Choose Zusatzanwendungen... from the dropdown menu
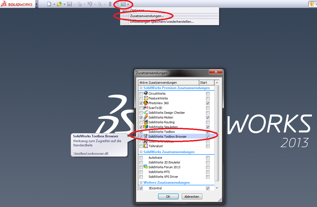317x207 pixels. (x=169, y=16)
